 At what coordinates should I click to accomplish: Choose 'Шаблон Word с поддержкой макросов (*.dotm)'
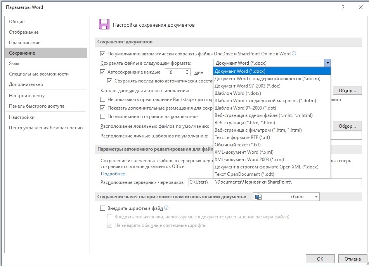272,101
